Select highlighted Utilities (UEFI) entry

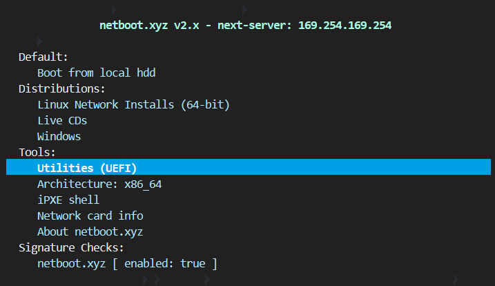[x=87, y=168]
